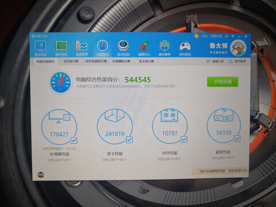Click the Lu Dashi mascot avatar
The height and width of the screenshot is (207, 276).
coord(238,48)
